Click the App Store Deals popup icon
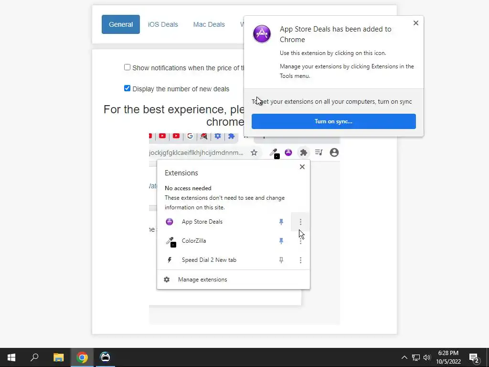Screen dimensions: 489x367 coord(262,34)
